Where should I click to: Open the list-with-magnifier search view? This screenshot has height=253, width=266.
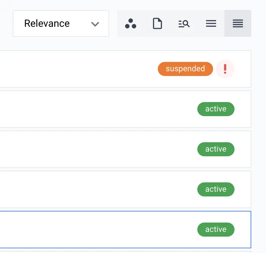tap(184, 23)
